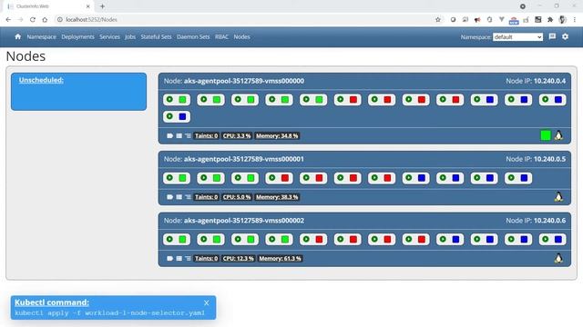The image size is (583, 327).
Task: Click the Kubectl command heading
Action: pyautogui.click(x=52, y=302)
